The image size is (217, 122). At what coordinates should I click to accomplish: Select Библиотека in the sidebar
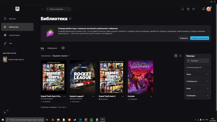(17, 27)
